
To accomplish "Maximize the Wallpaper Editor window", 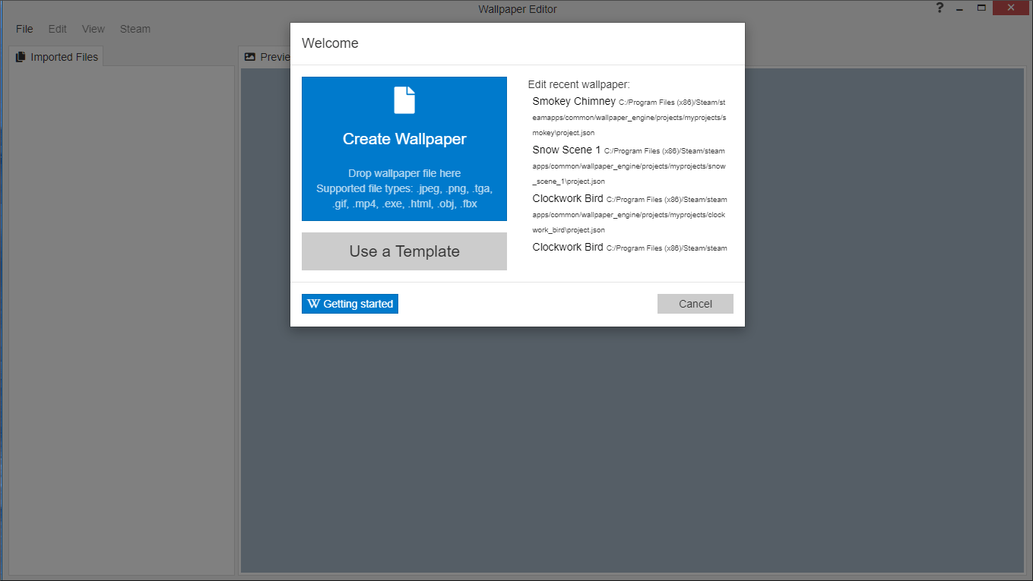I will (x=981, y=8).
